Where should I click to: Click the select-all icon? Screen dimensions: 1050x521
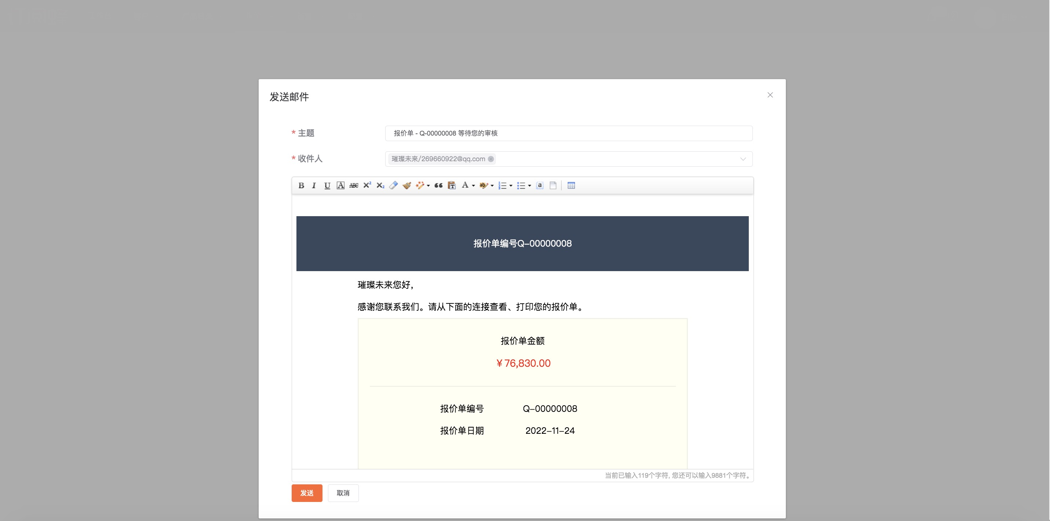(x=540, y=186)
